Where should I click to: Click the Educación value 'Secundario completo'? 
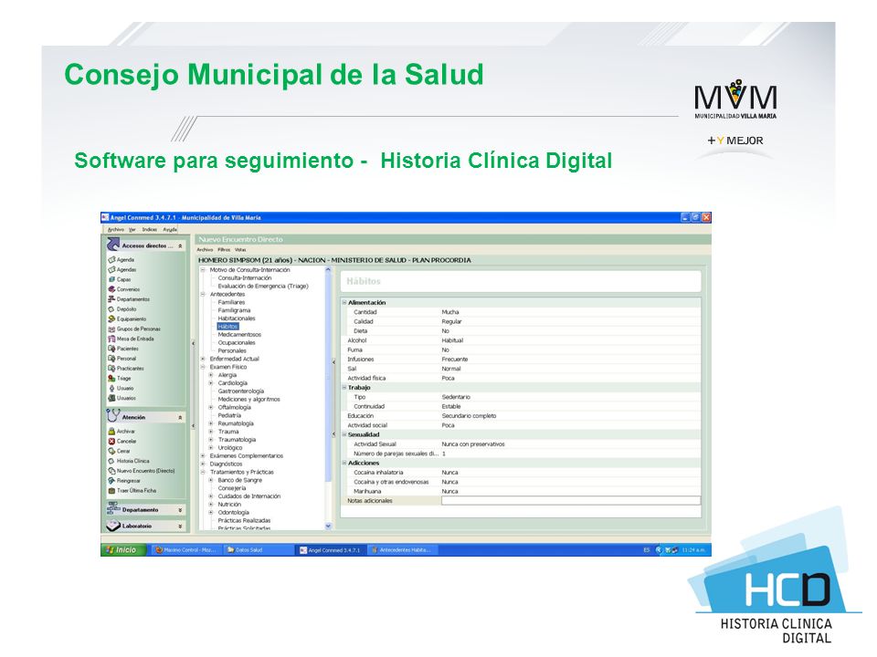point(469,416)
